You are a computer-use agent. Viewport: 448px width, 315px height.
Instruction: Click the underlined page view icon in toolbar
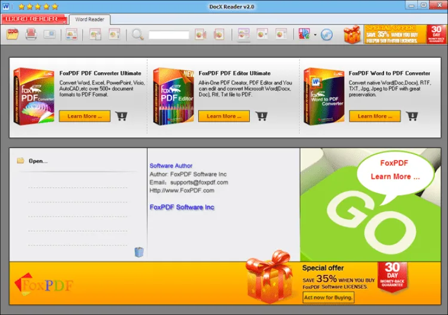coord(244,35)
